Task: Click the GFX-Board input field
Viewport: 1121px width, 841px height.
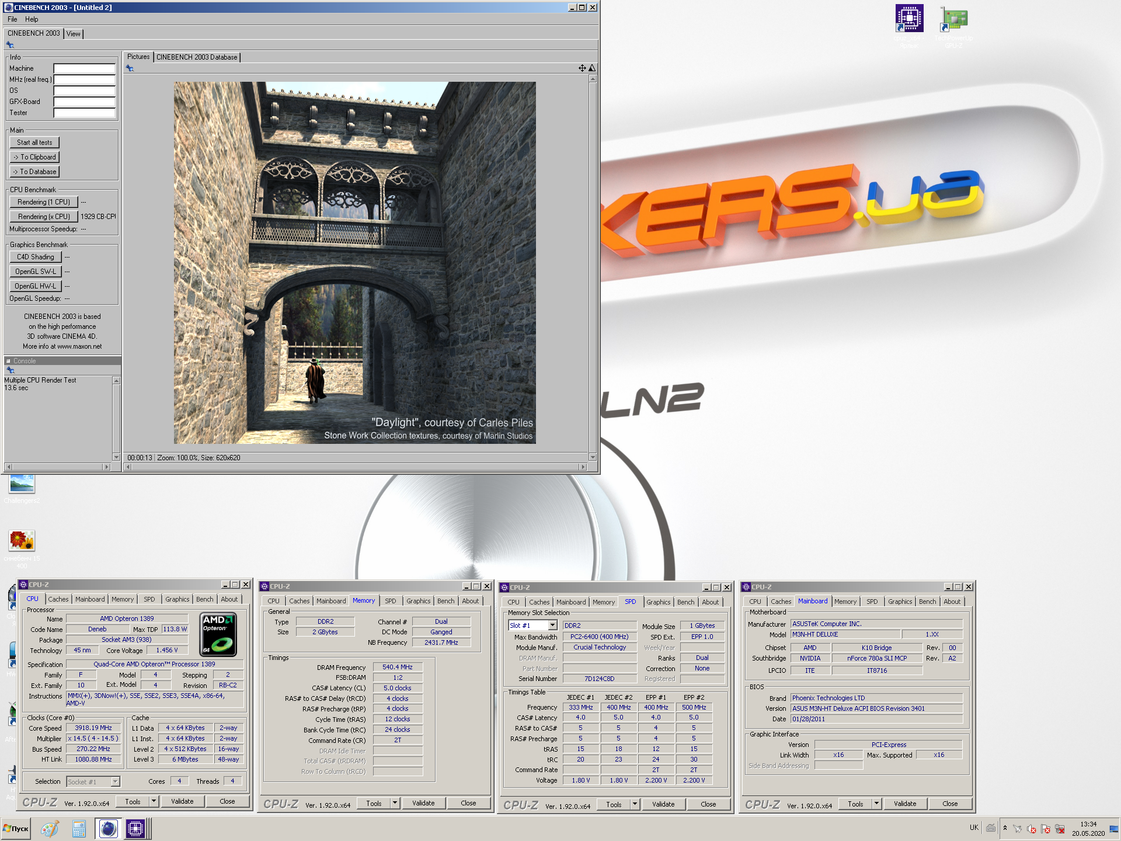Action: (x=85, y=102)
